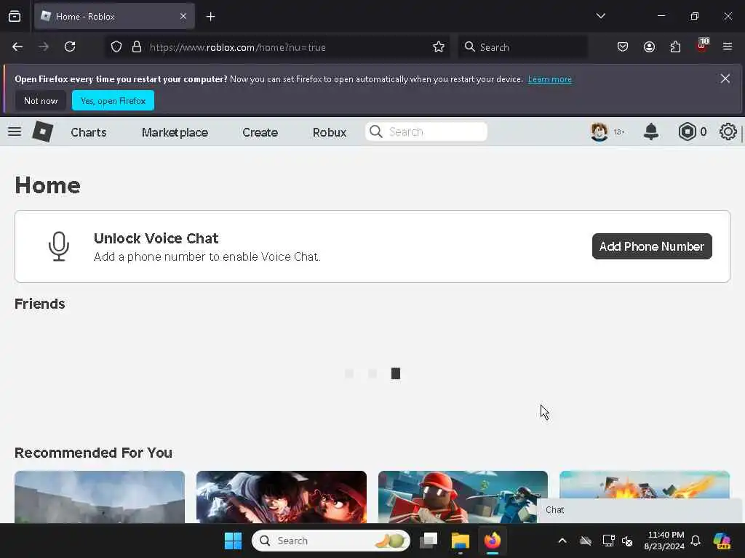Open the notifications bell
This screenshot has height=558, width=745.
[651, 132]
